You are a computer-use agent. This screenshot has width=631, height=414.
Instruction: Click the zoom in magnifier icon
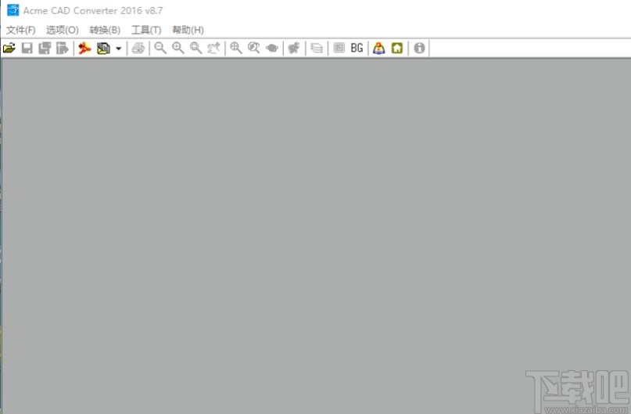pyautogui.click(x=177, y=49)
